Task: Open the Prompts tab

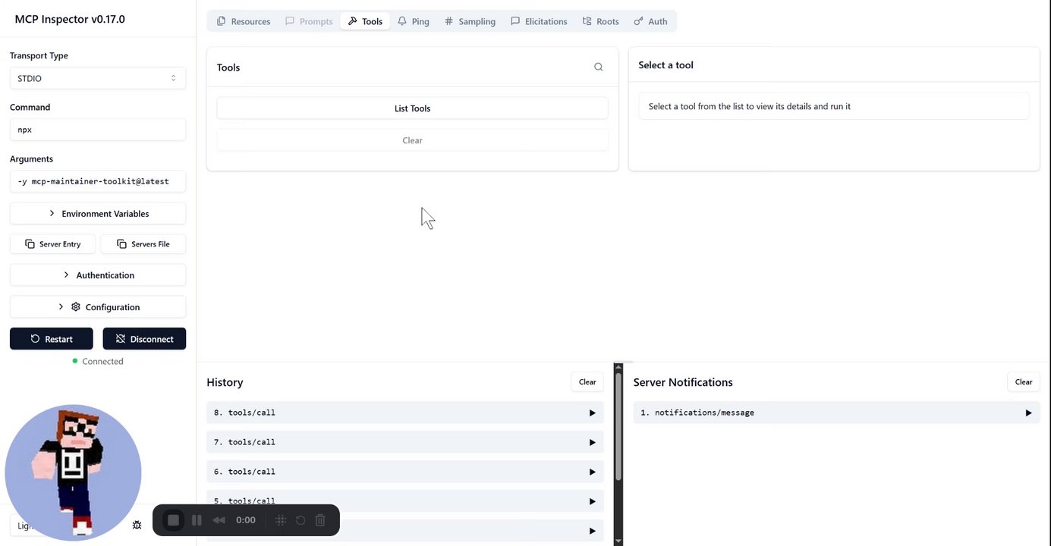Action: (x=309, y=21)
